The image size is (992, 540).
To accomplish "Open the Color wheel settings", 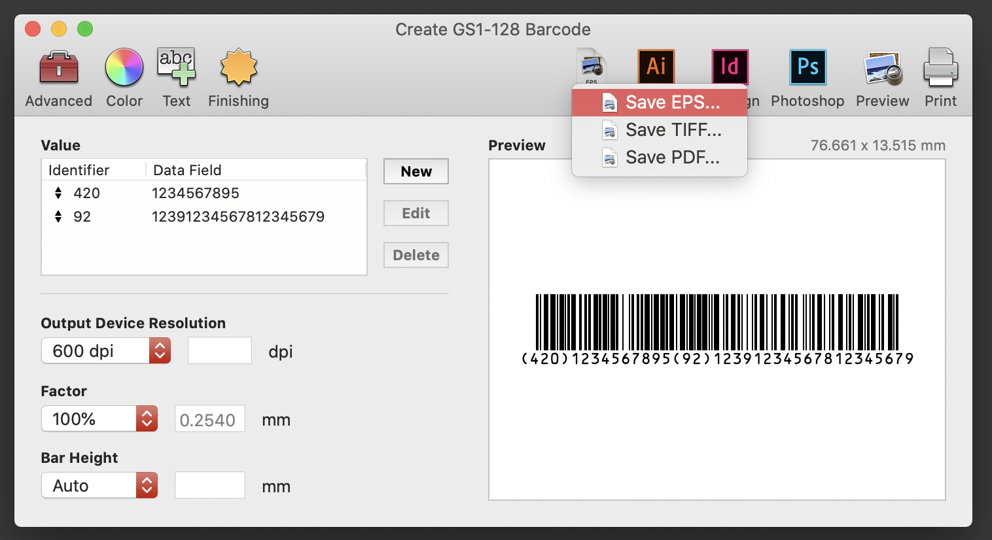I will (124, 67).
